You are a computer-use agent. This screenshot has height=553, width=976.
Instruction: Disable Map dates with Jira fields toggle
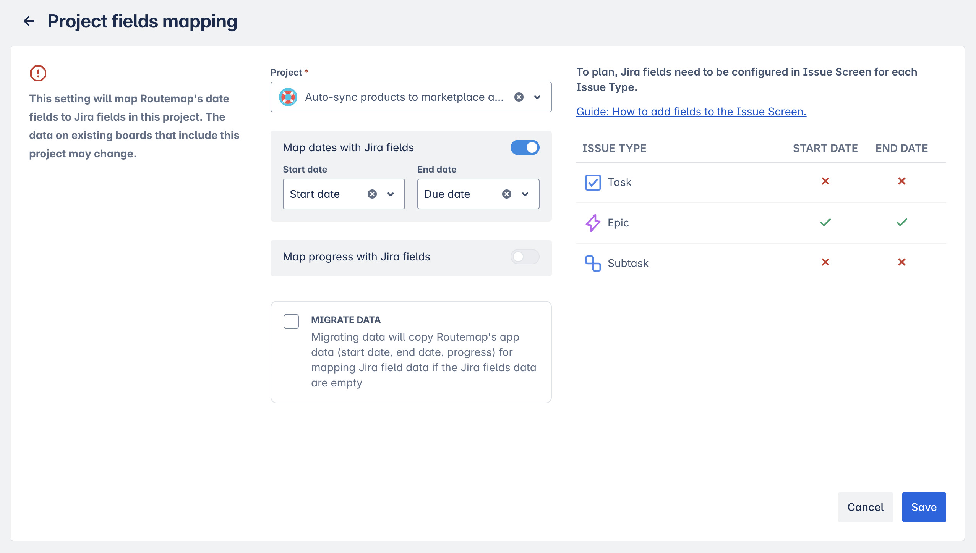point(525,147)
